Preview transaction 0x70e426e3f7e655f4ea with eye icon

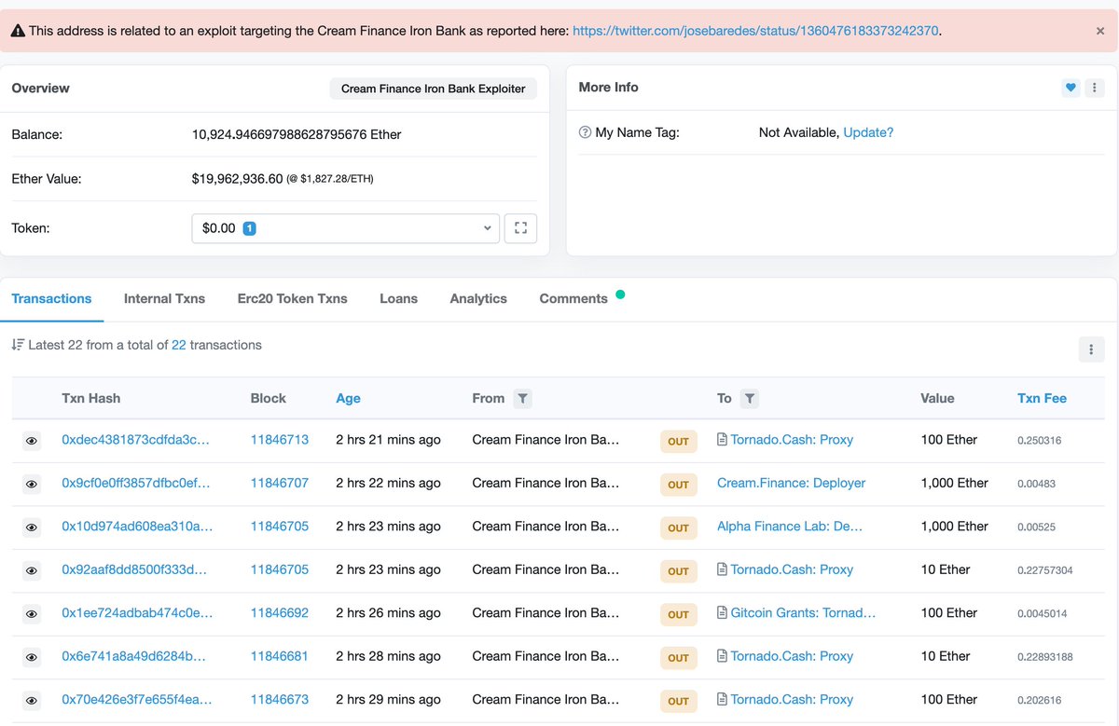pyautogui.click(x=32, y=701)
